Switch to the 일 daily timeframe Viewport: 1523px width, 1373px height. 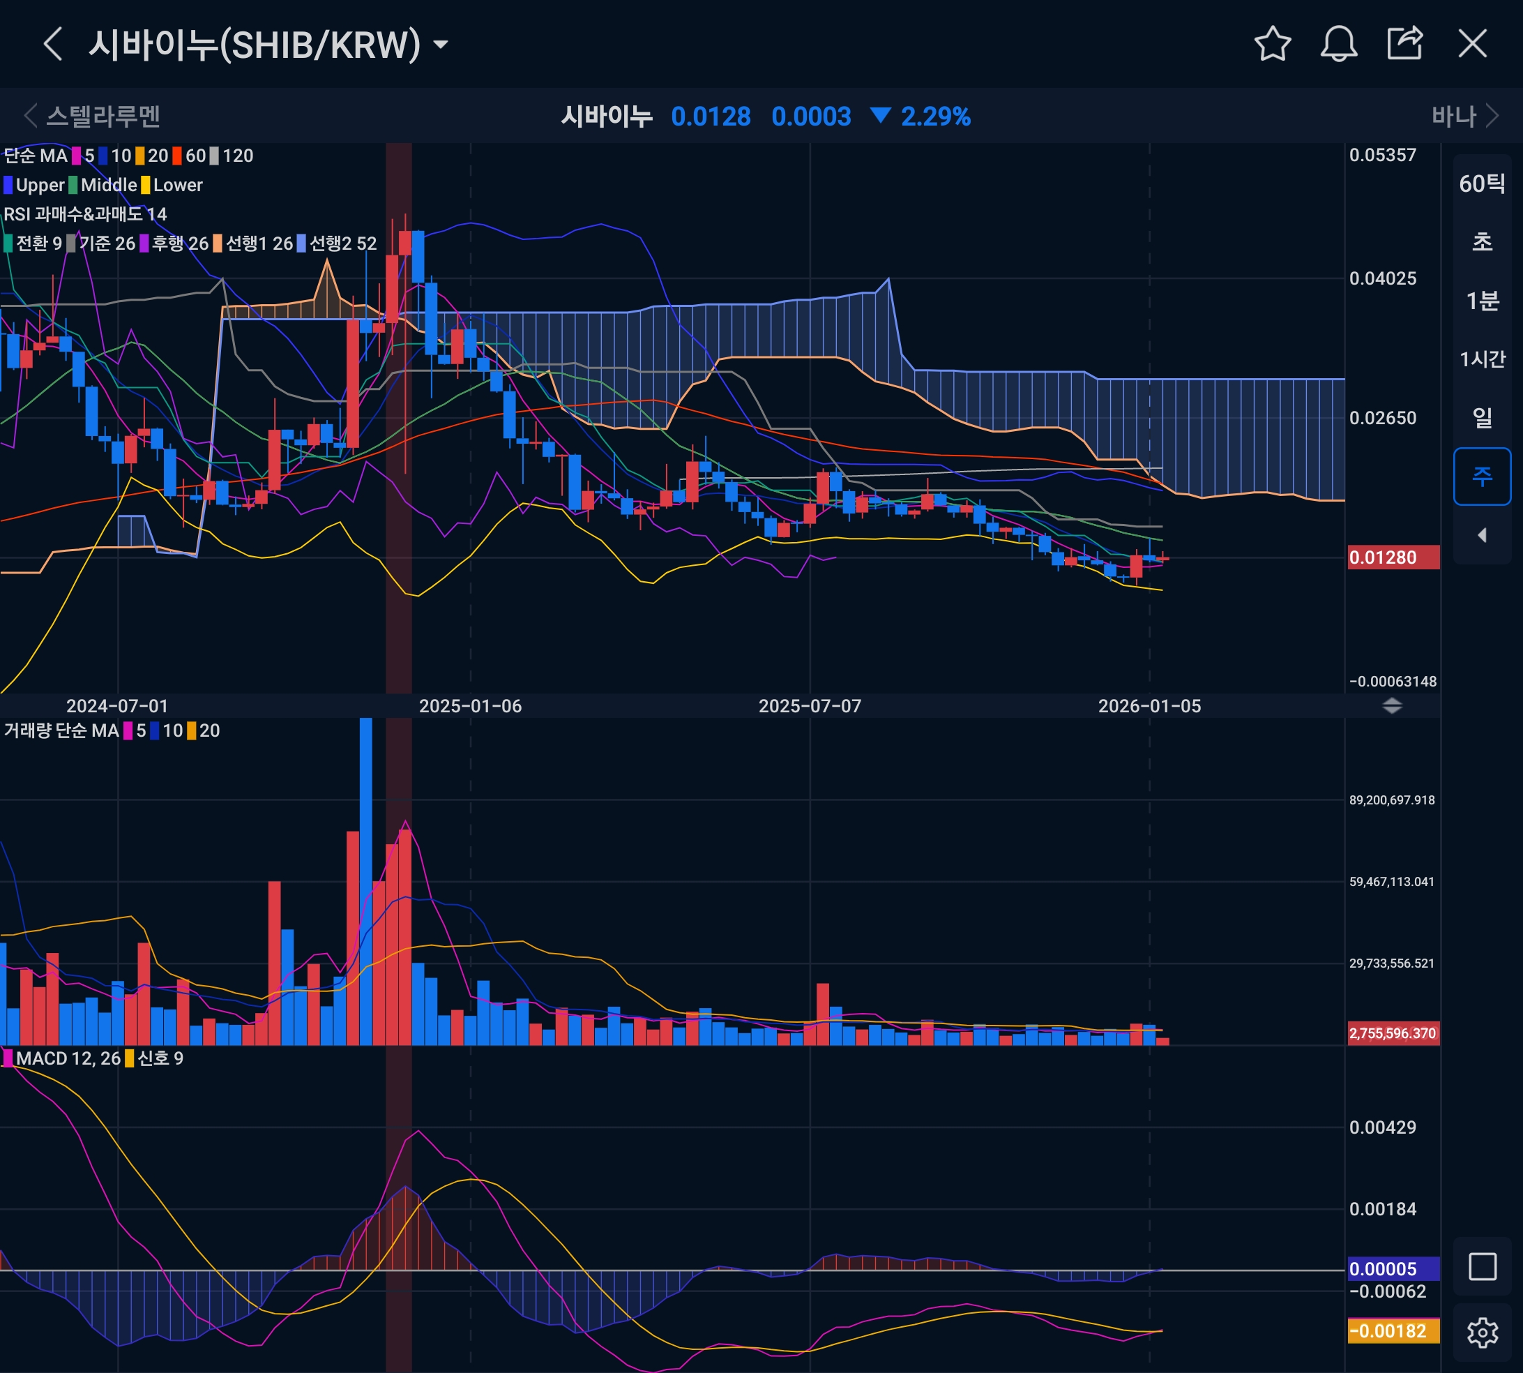(x=1482, y=417)
